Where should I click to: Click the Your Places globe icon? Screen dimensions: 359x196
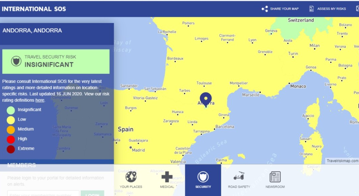(131, 177)
